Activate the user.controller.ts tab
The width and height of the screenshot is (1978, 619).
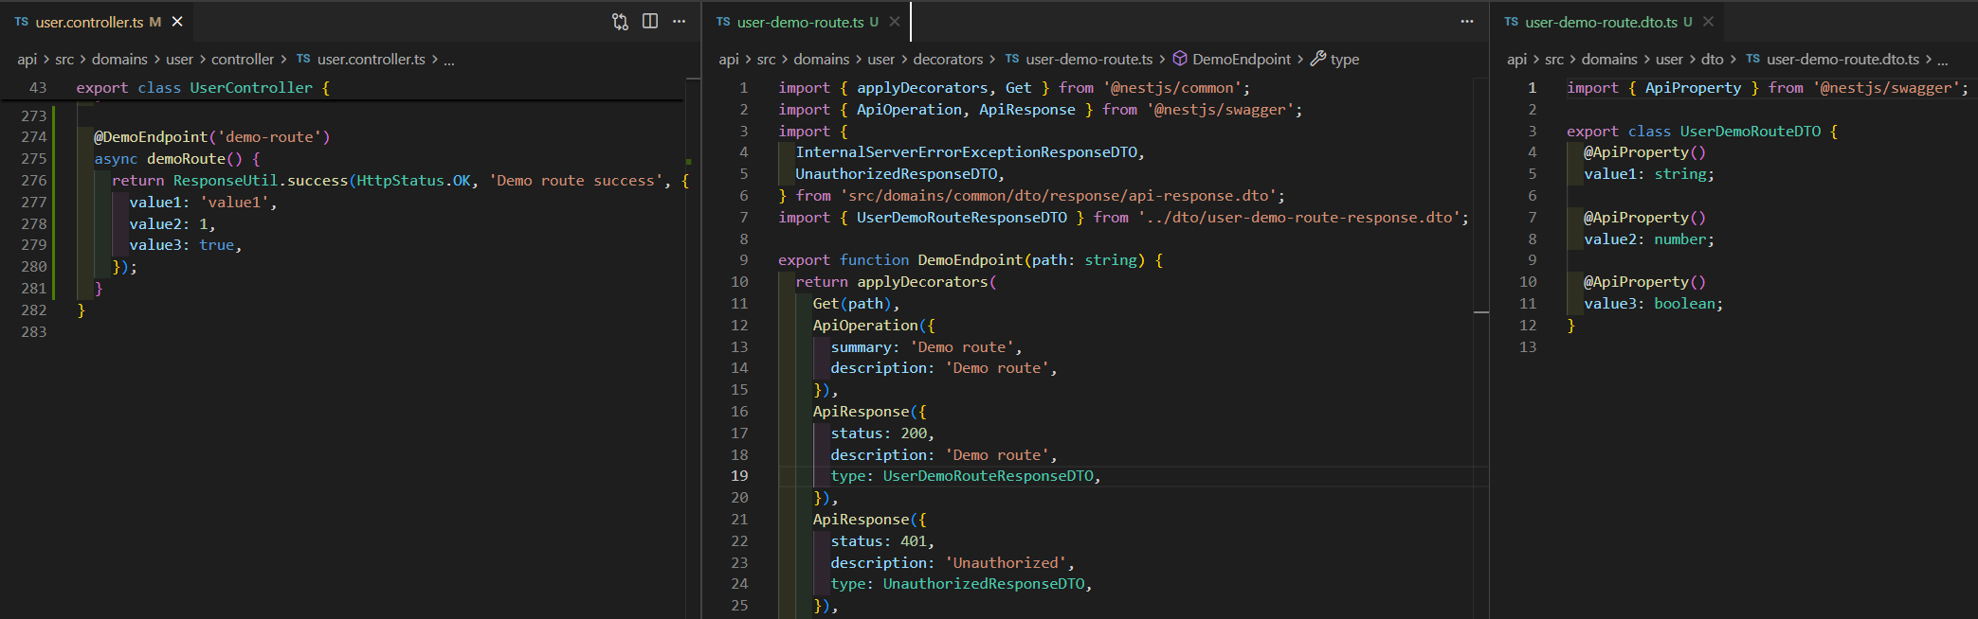[x=89, y=22]
